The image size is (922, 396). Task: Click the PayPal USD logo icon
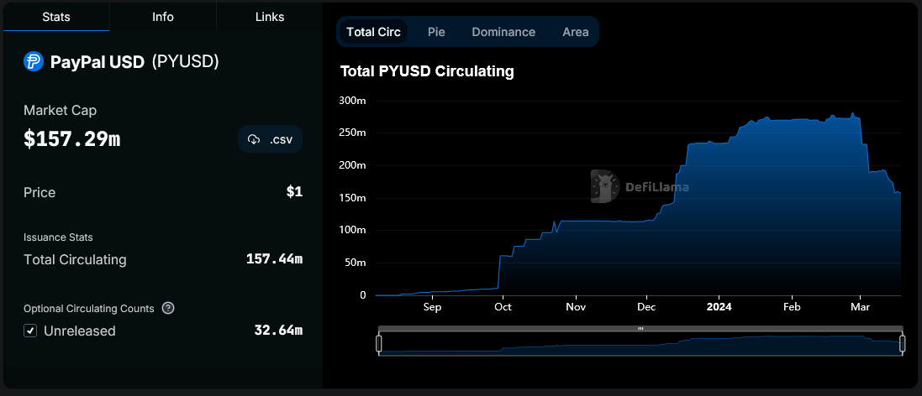[34, 61]
